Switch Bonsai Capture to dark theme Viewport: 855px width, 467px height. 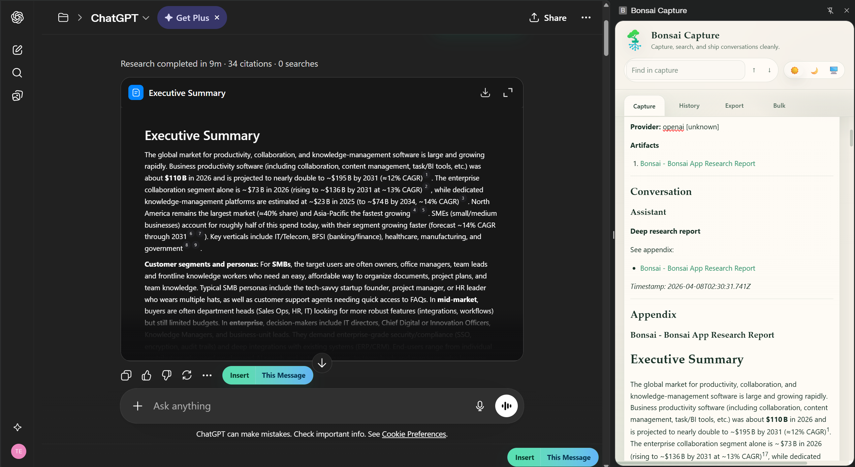815,70
